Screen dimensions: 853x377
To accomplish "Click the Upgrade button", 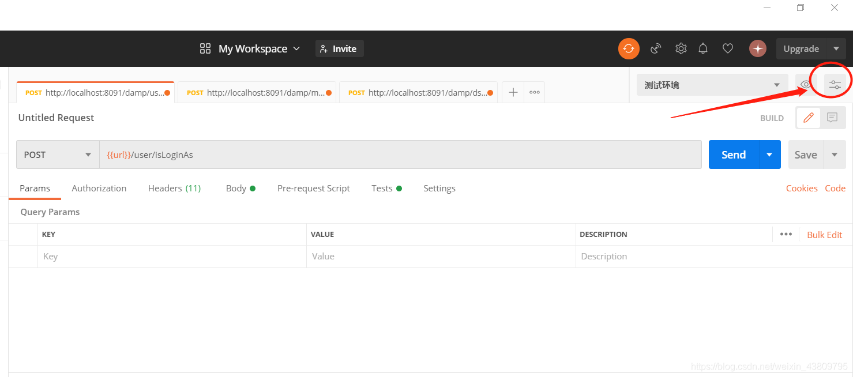I will [801, 49].
